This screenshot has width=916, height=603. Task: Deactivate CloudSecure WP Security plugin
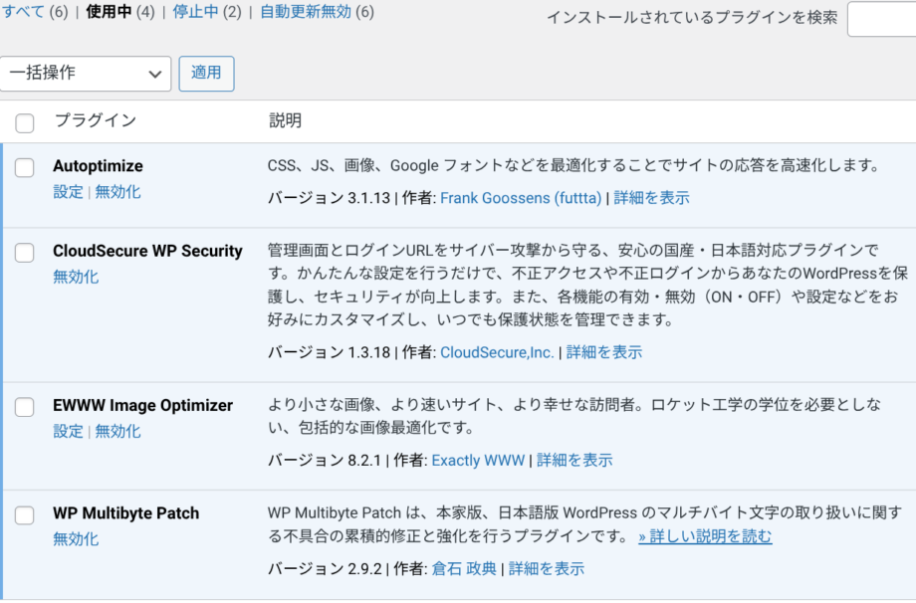(x=76, y=277)
